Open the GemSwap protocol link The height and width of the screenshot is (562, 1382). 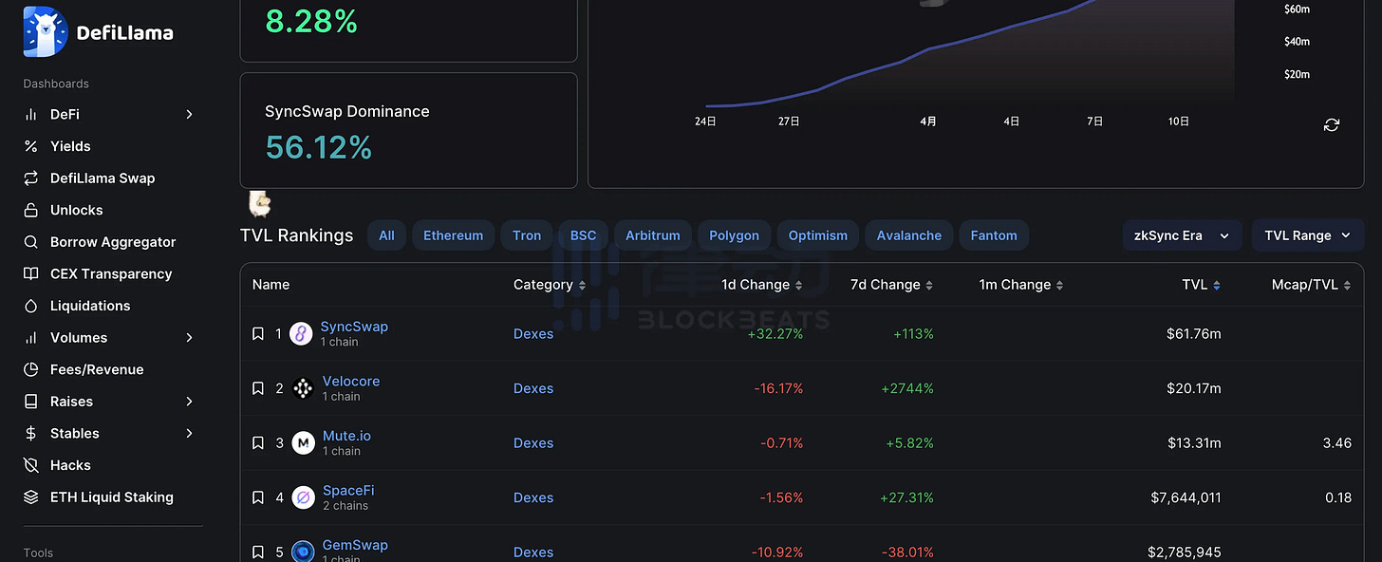tap(355, 545)
